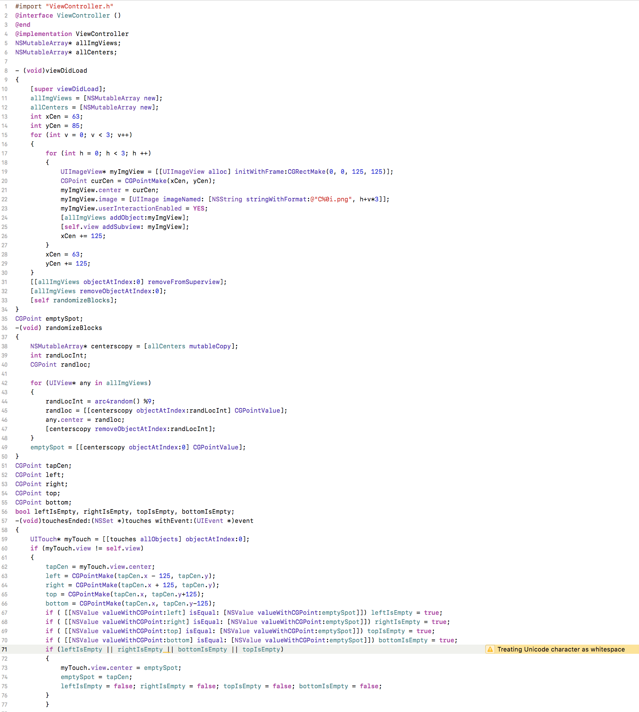Click line number 36 in the gutter
This screenshot has height=712, width=639.
5,328
